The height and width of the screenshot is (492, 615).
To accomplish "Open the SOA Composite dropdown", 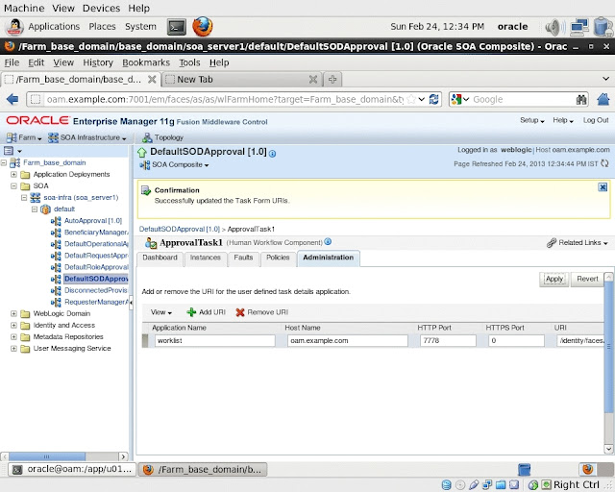I will (175, 164).
